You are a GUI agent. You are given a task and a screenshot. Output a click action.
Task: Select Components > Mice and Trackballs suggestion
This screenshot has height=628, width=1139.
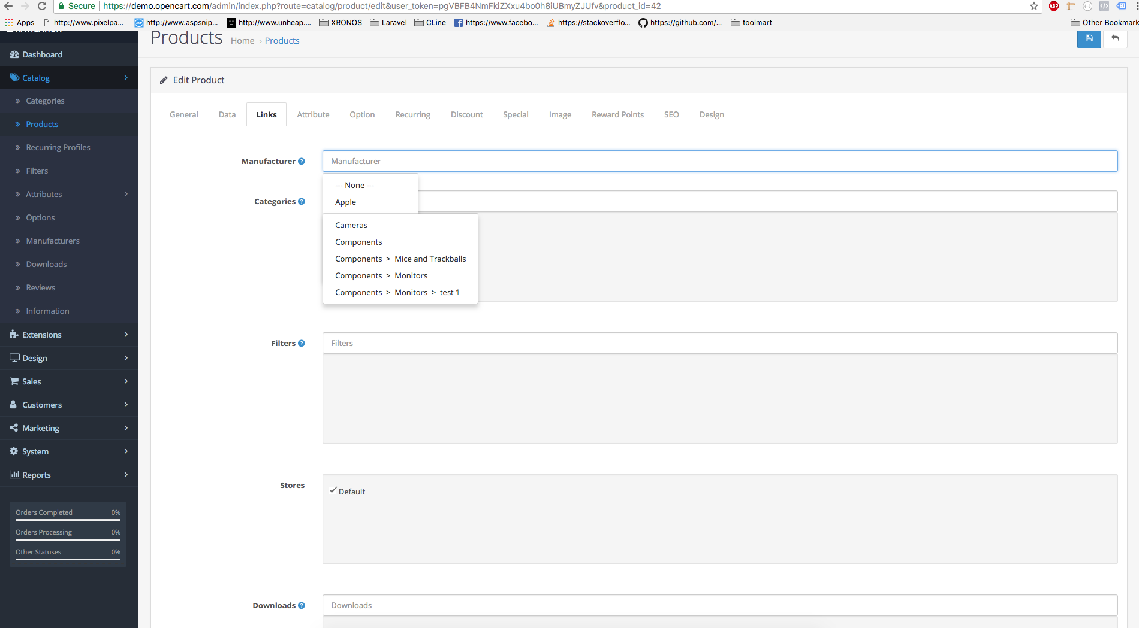(400, 259)
